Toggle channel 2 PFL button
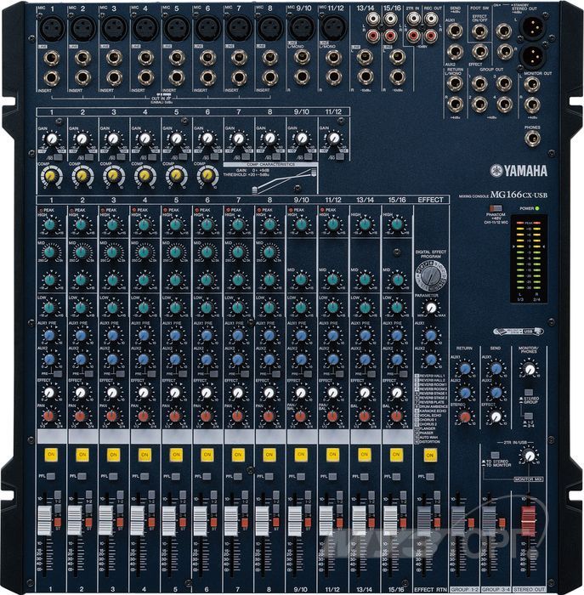584x595 pixels. (82, 476)
